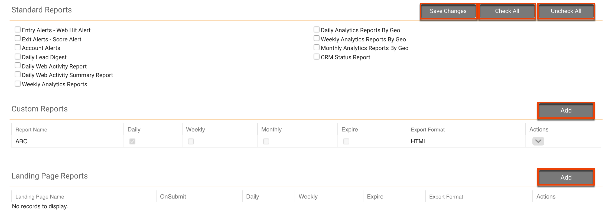
Task: Add a new landing page report
Action: (x=566, y=177)
